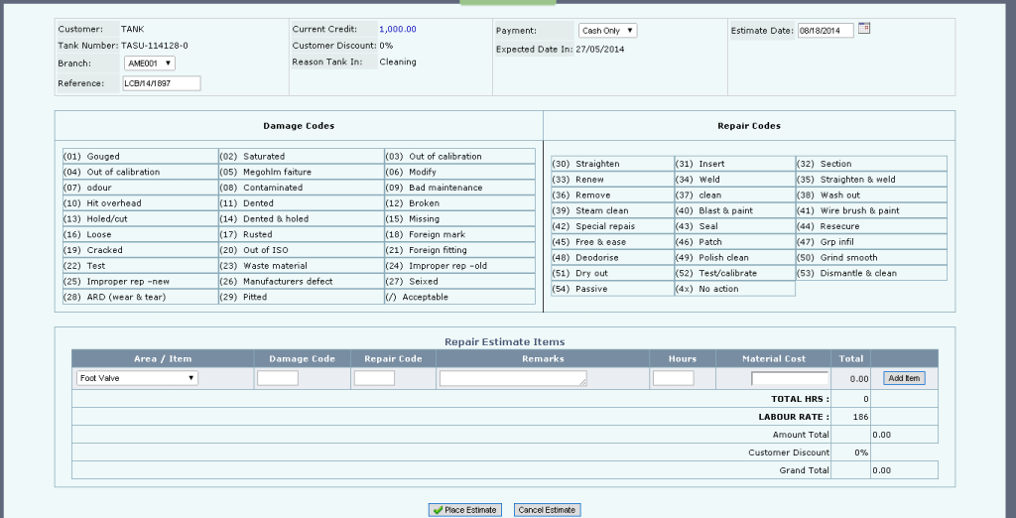Select damage code (05) Megohlm faiture

click(x=302, y=172)
